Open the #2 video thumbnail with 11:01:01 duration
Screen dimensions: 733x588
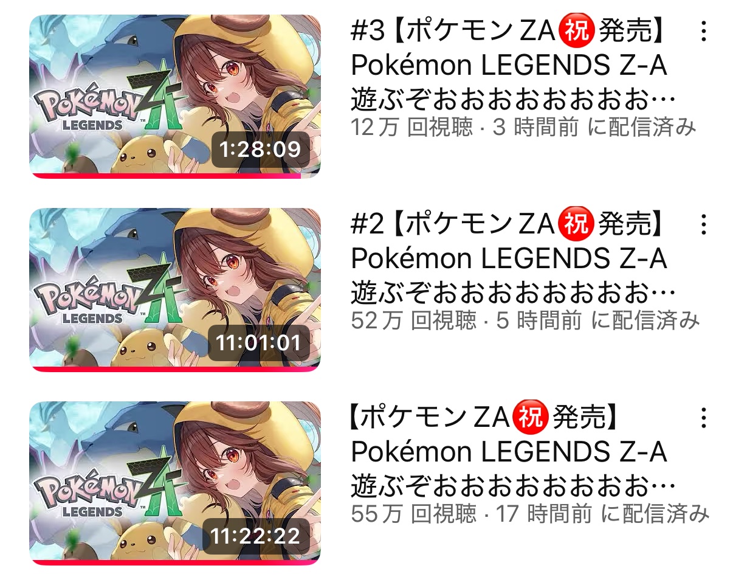[x=175, y=289]
